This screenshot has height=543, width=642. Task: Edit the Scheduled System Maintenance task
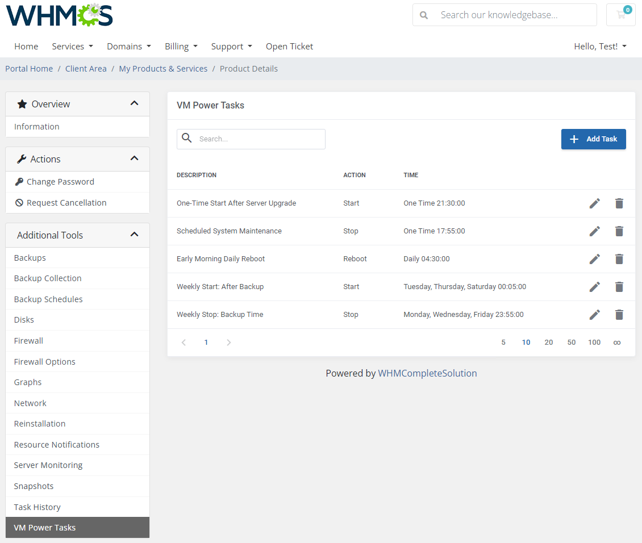pos(594,231)
